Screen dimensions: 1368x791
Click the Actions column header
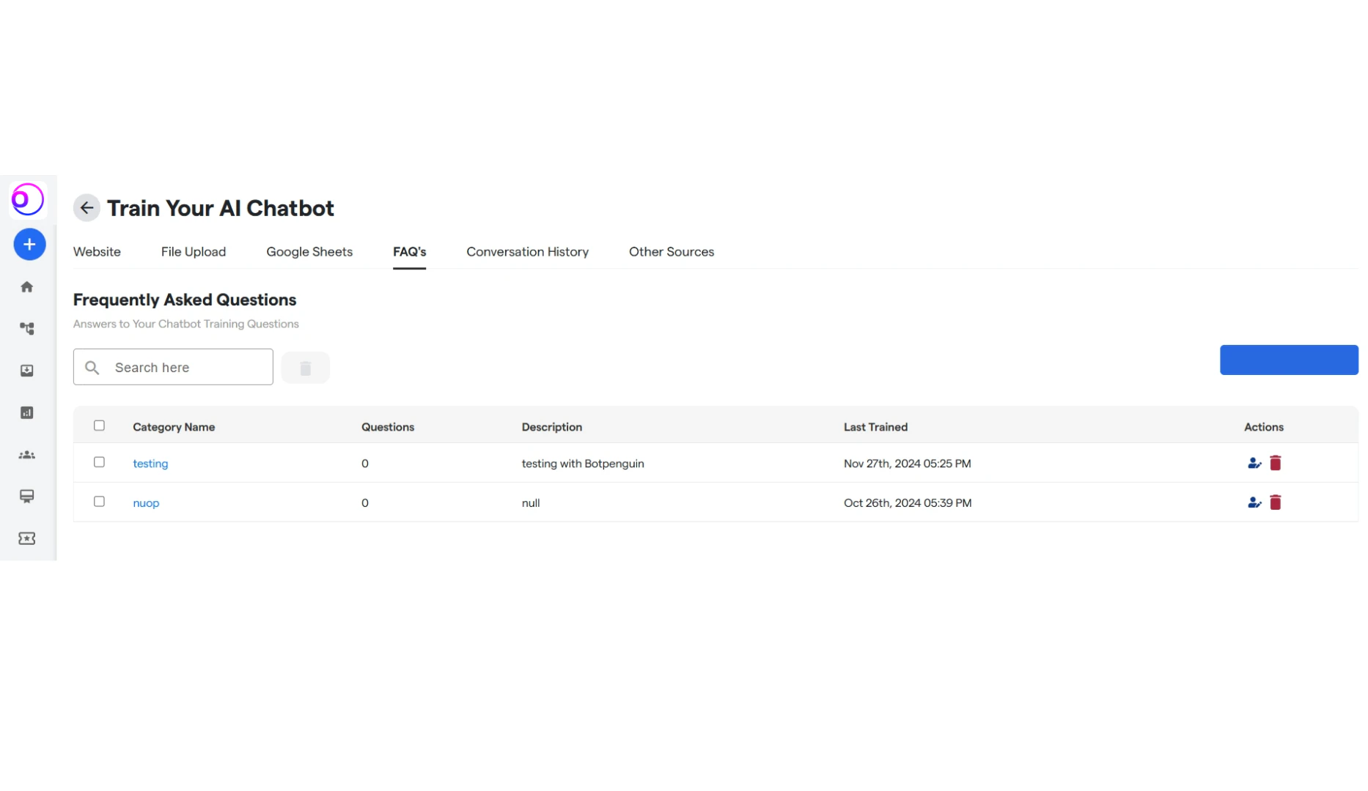click(1264, 427)
